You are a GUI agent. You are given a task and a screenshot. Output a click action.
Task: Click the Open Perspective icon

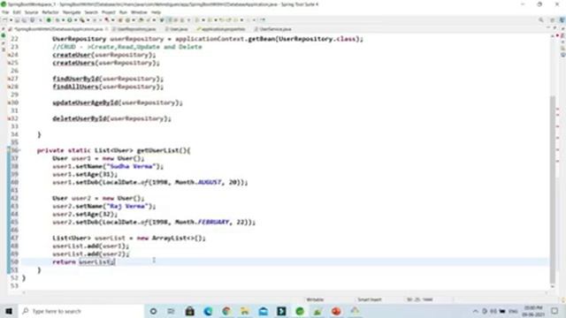click(x=552, y=20)
